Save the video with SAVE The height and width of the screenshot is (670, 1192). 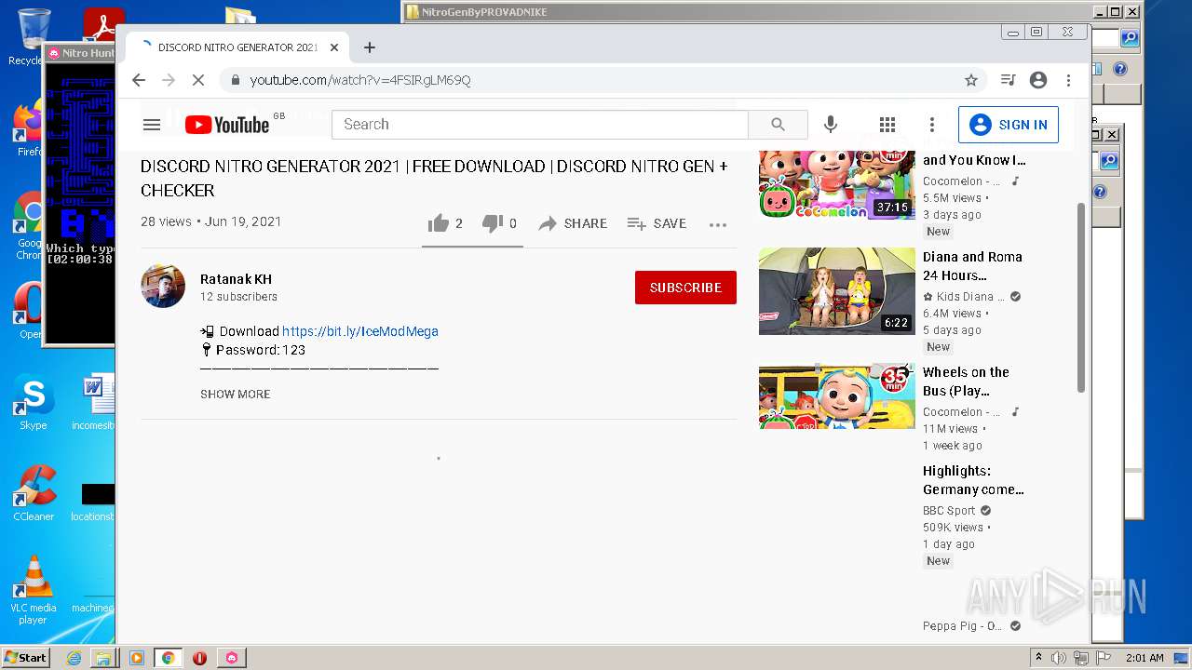[657, 223]
